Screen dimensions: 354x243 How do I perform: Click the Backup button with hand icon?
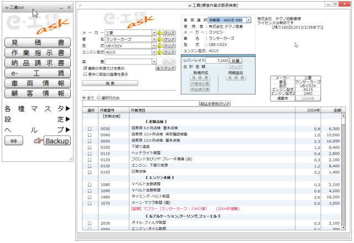[x=51, y=141]
